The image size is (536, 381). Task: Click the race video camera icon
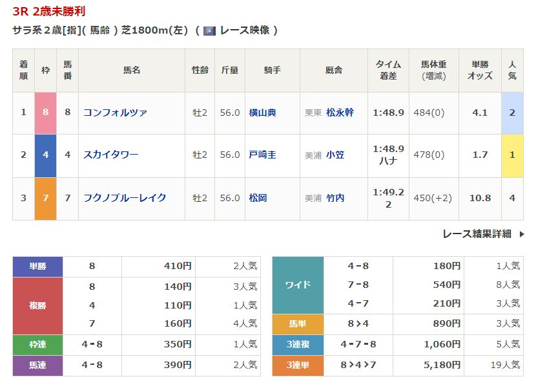pos(209,30)
